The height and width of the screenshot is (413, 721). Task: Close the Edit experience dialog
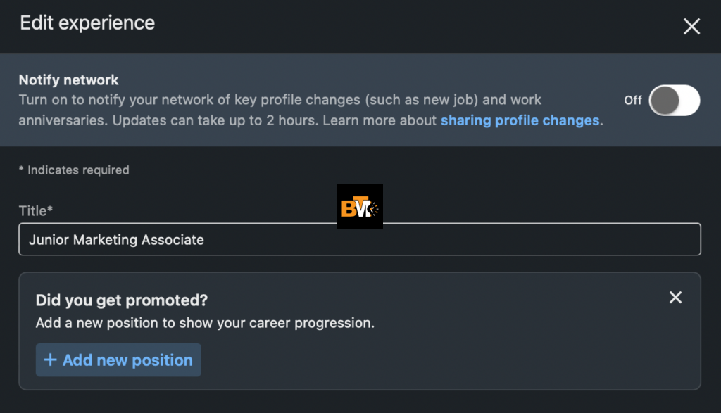point(691,27)
